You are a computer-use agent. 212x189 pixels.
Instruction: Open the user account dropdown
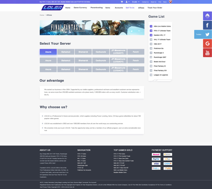[x=128, y=2]
